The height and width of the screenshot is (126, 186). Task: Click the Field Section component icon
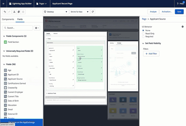6,42
